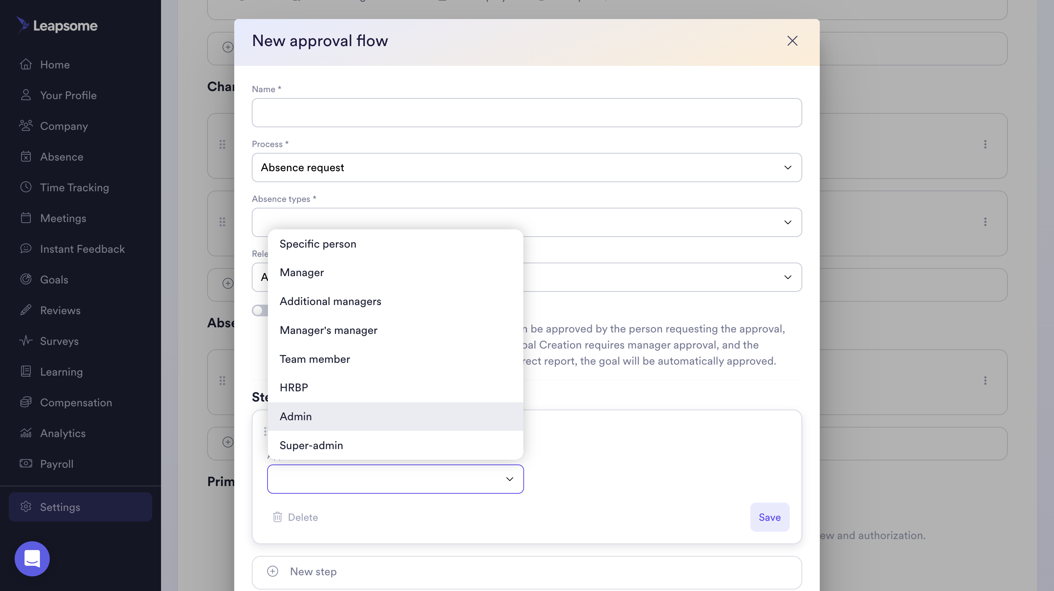
Task: Select the Admin option
Action: pyautogui.click(x=395, y=416)
